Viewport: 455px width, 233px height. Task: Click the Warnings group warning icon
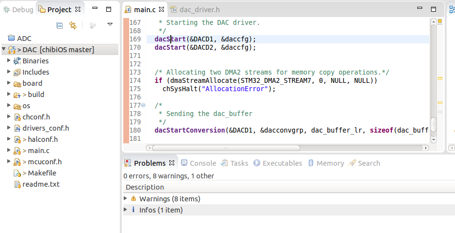pyautogui.click(x=134, y=198)
